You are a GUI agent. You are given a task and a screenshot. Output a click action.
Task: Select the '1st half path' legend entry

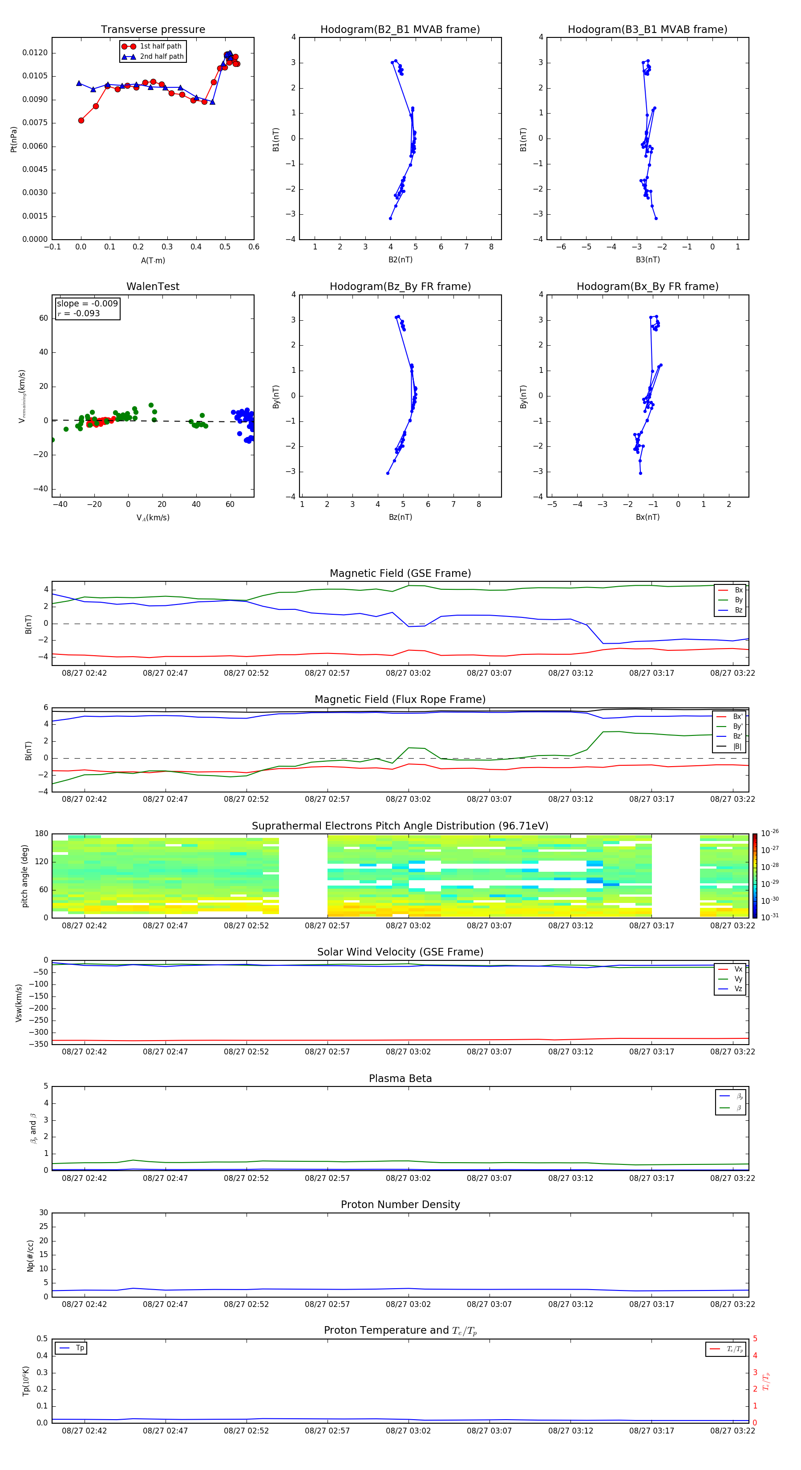point(152,46)
